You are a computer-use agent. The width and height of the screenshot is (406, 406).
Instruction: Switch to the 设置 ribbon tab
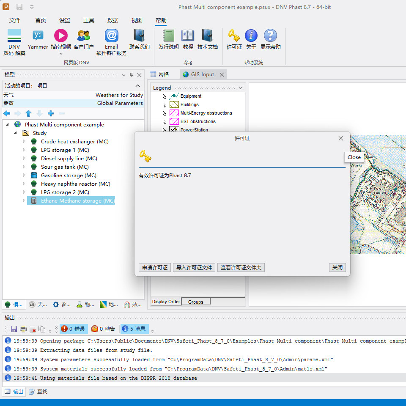pyautogui.click(x=64, y=20)
